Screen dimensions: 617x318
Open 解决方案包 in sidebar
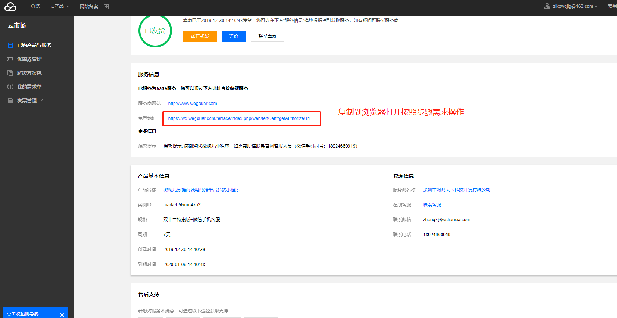29,73
